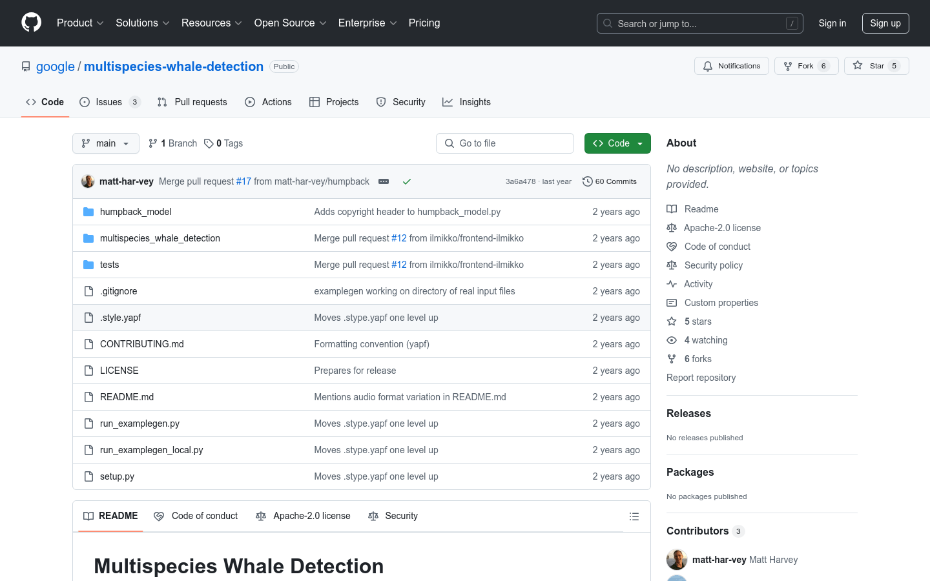This screenshot has width=930, height=581.
Task: Click the Notifications bell button
Action: [x=732, y=66]
